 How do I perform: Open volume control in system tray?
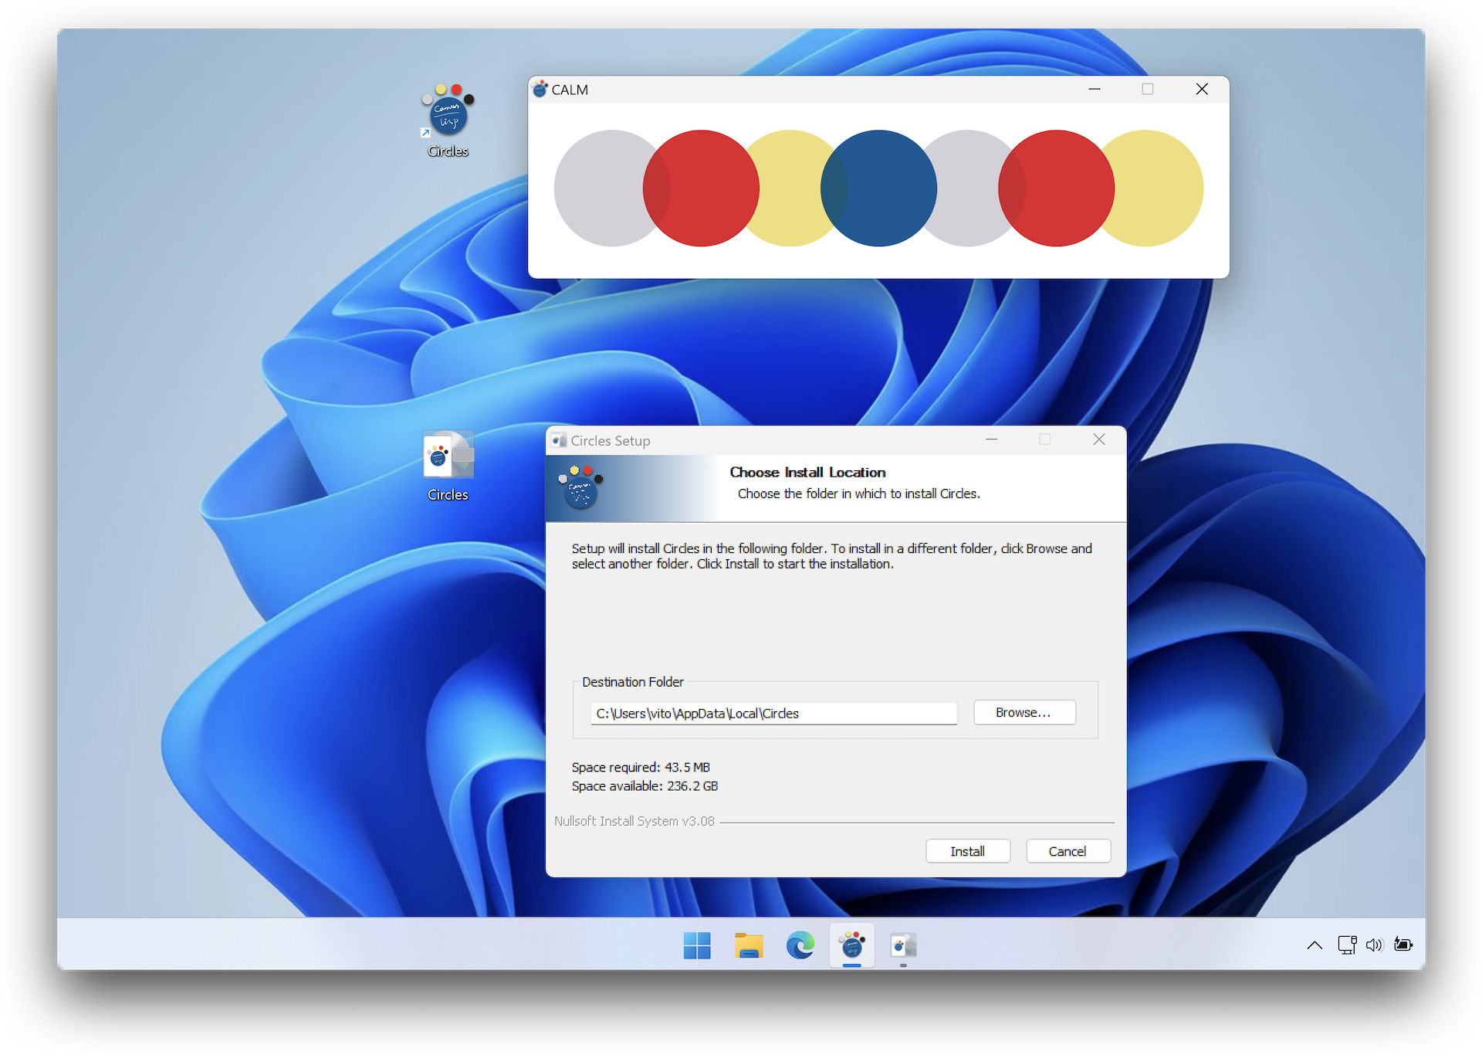1375,945
